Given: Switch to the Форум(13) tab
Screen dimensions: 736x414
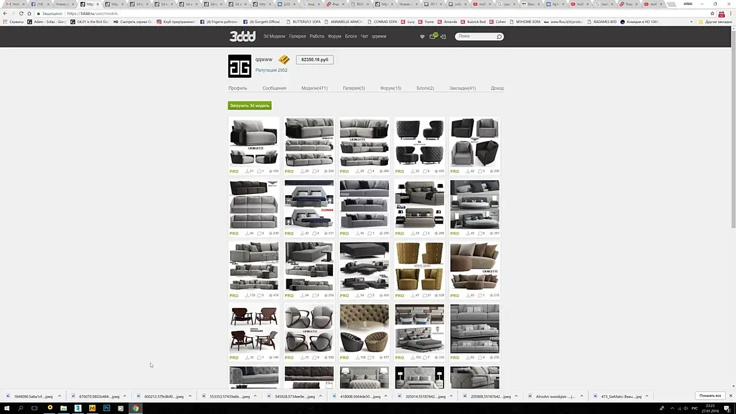Looking at the screenshot, I should 390,89.
